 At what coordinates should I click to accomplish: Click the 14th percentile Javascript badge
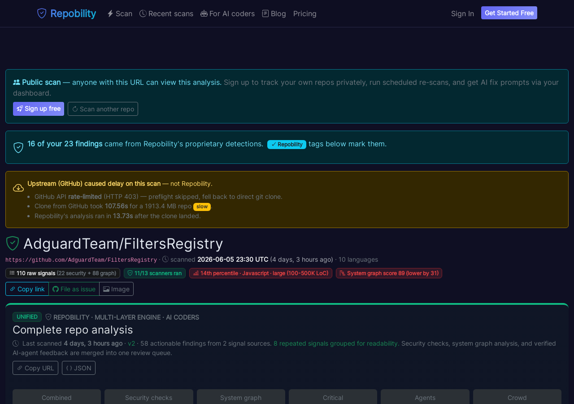click(x=261, y=273)
